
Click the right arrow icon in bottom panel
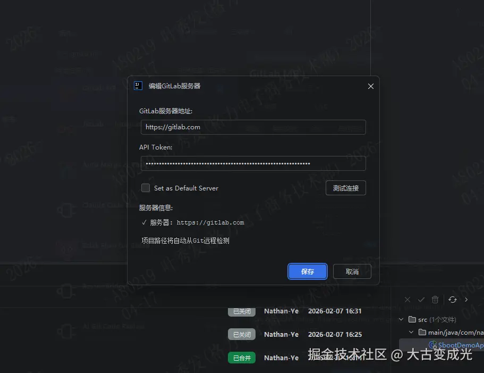pyautogui.click(x=466, y=300)
